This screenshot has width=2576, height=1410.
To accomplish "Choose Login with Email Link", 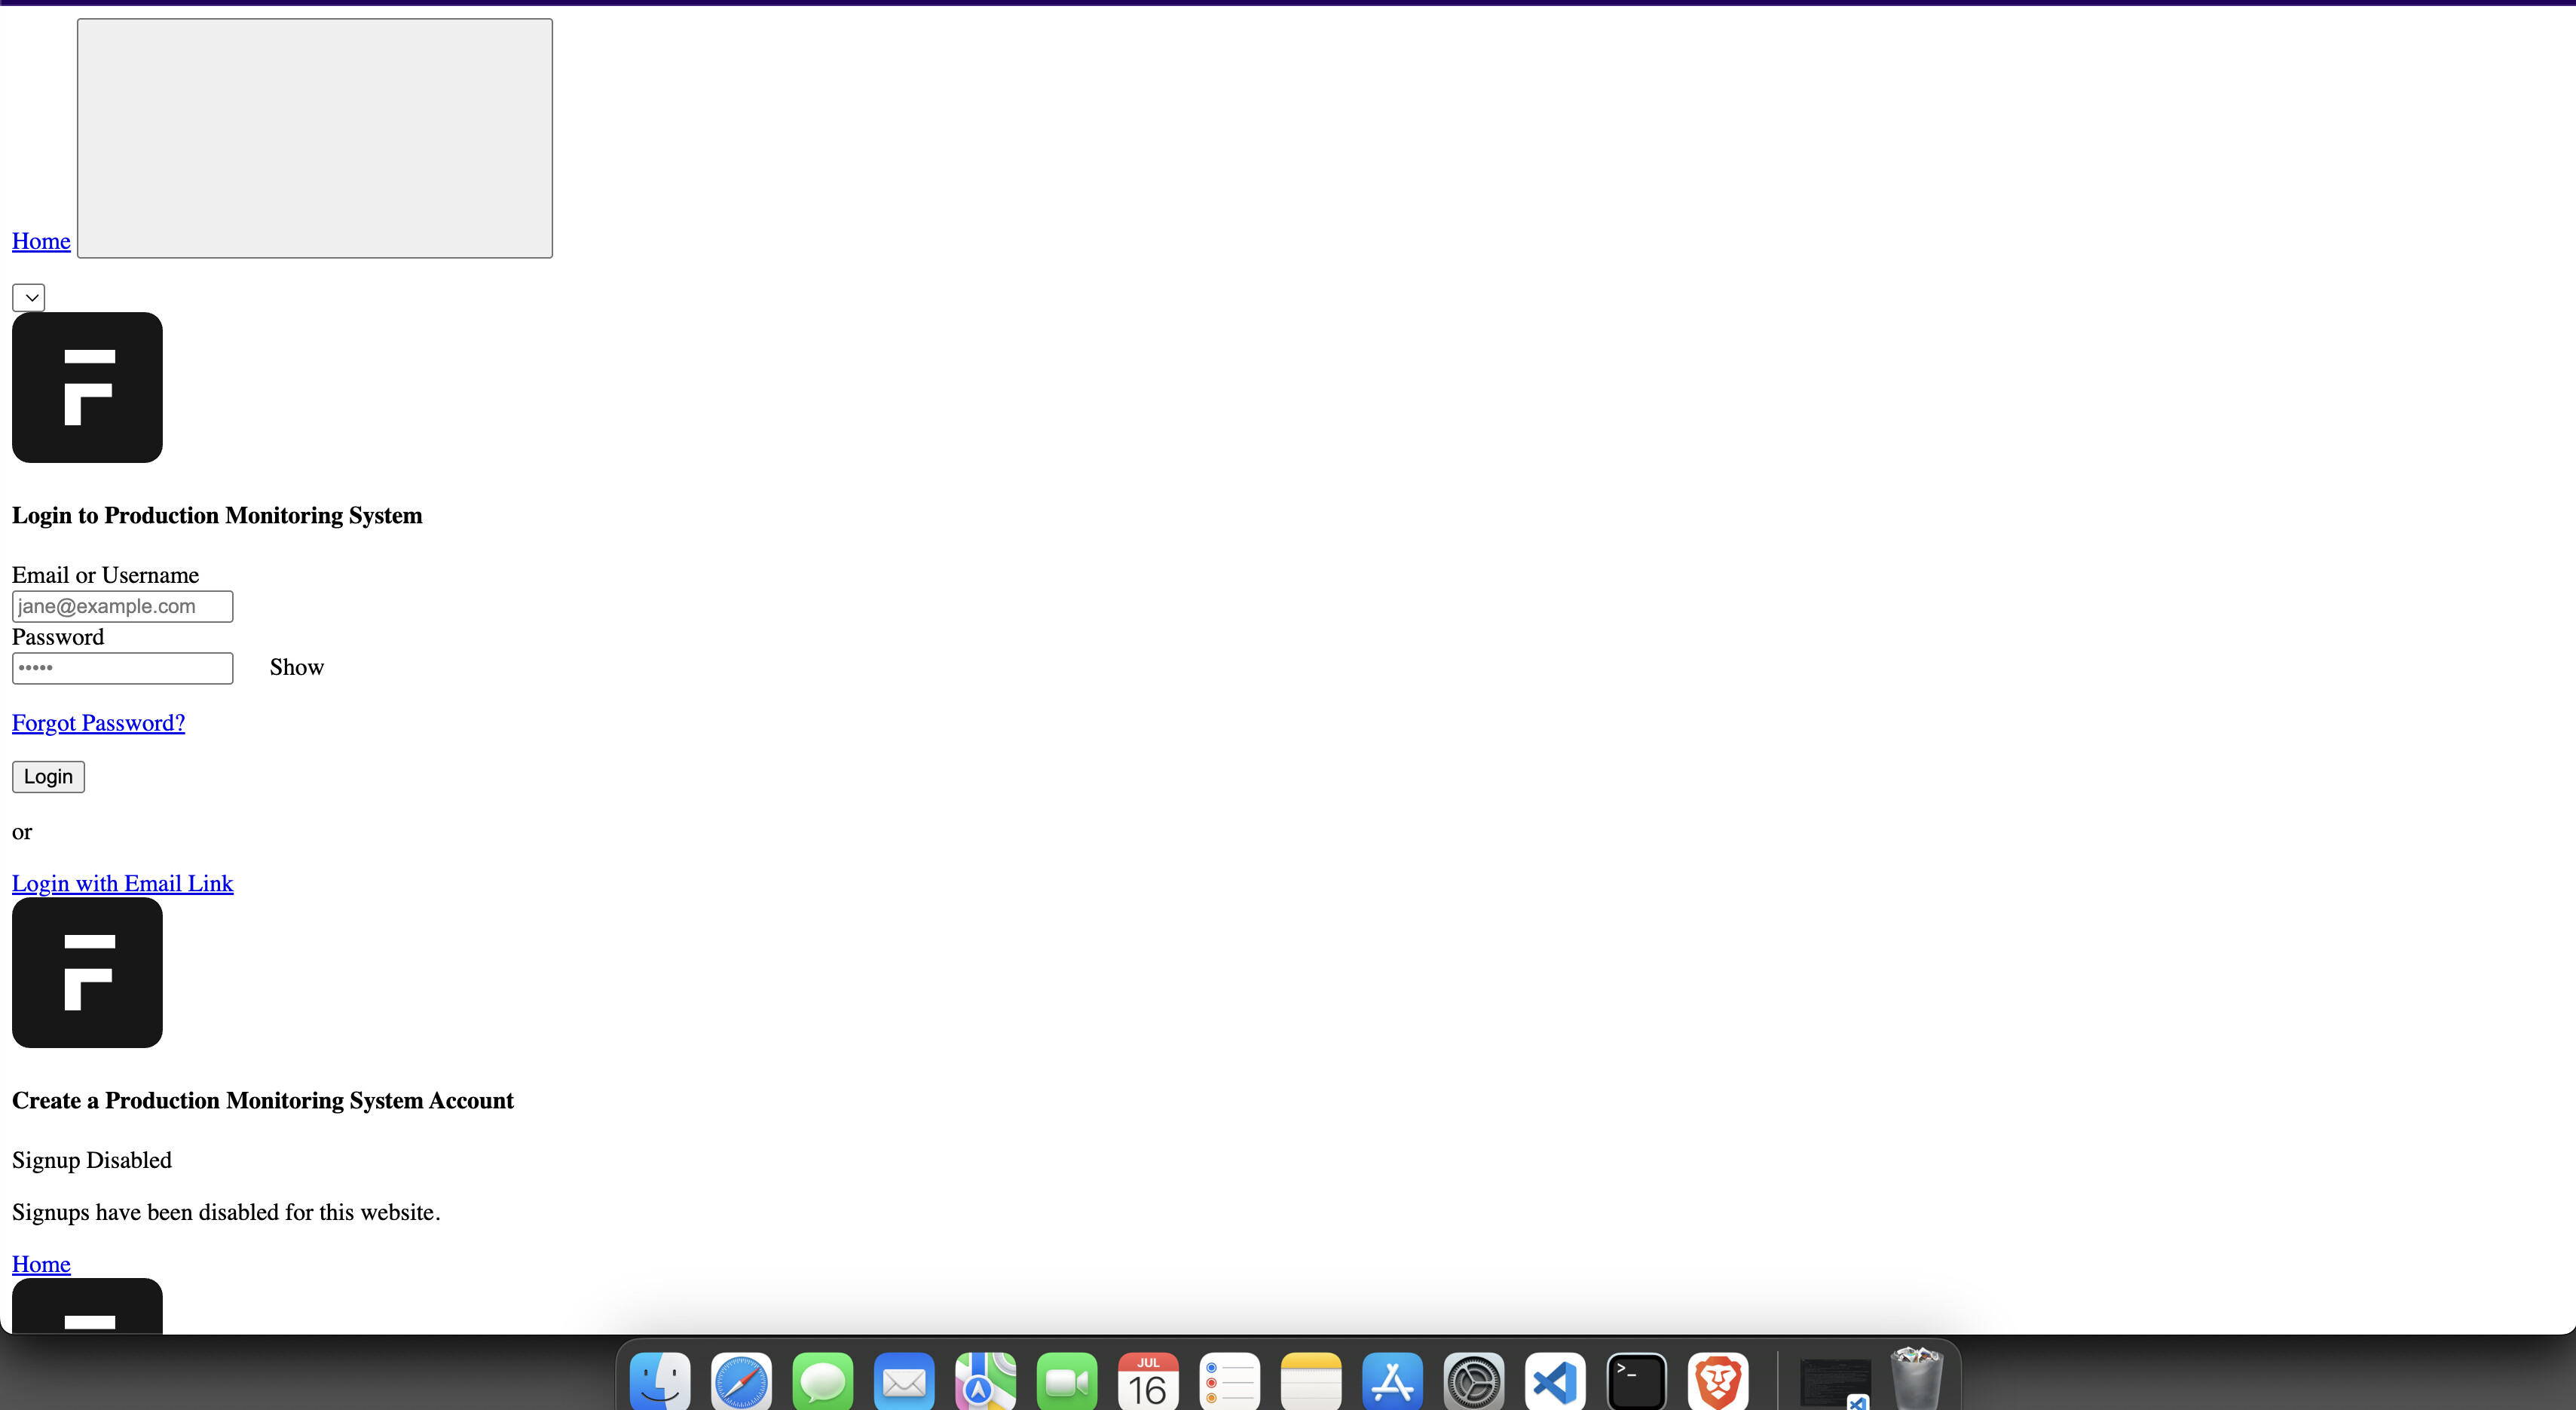I will [x=122, y=884].
